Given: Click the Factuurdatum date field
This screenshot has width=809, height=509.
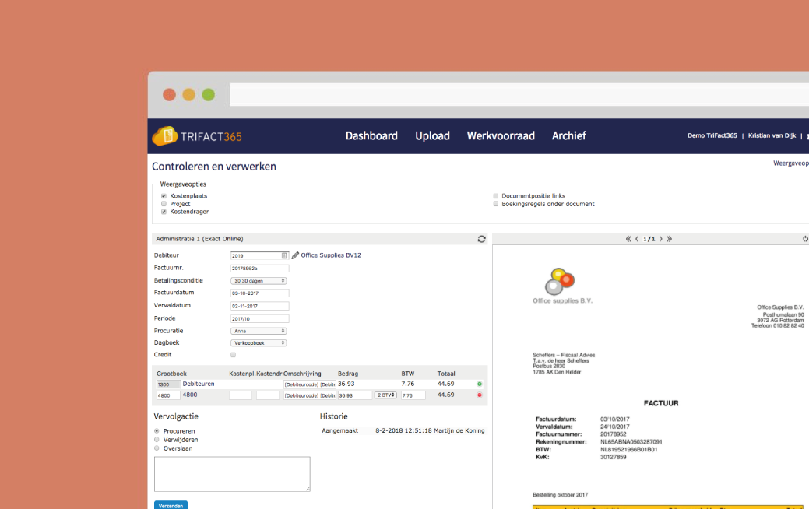Looking at the screenshot, I should point(259,293).
